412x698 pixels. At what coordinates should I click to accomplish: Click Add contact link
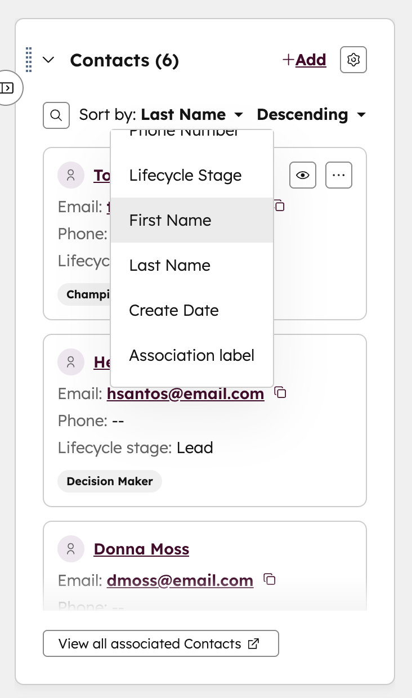click(x=304, y=60)
